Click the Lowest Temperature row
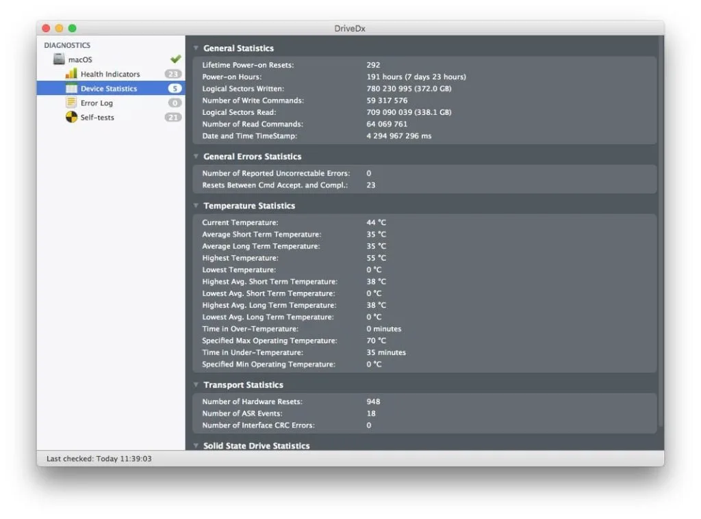The image size is (701, 519). pyautogui.click(x=424, y=270)
